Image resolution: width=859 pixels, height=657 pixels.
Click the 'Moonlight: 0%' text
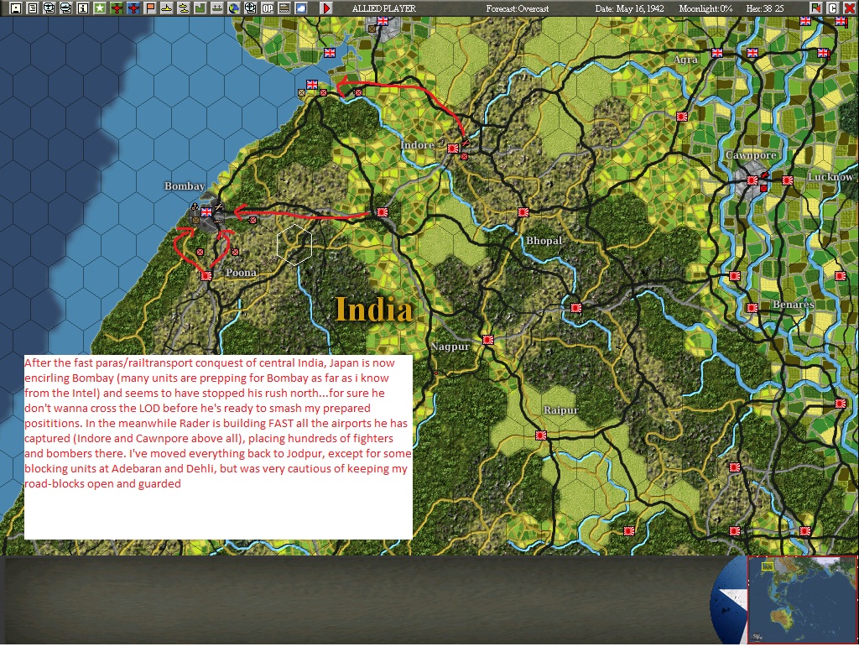pyautogui.click(x=705, y=8)
